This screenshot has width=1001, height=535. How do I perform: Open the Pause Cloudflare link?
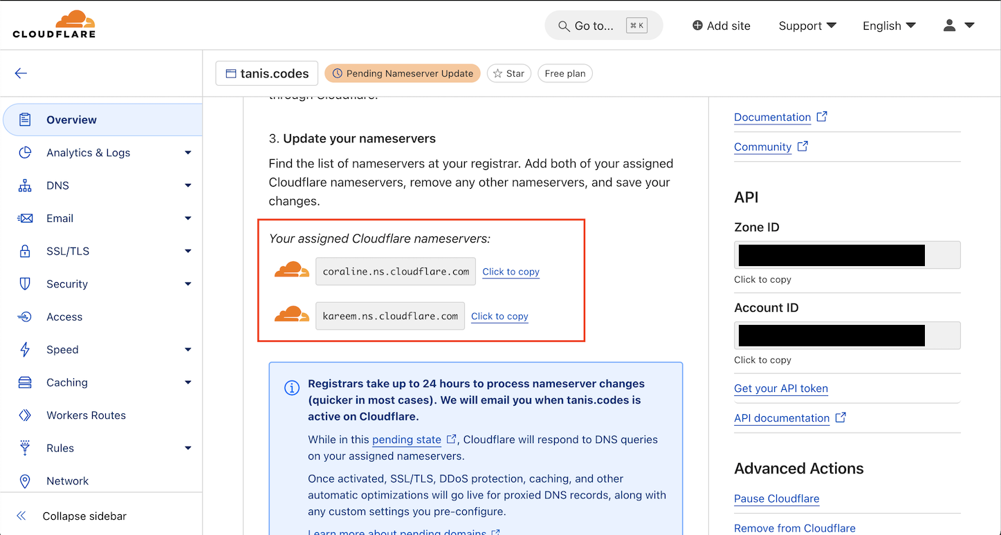click(776, 498)
